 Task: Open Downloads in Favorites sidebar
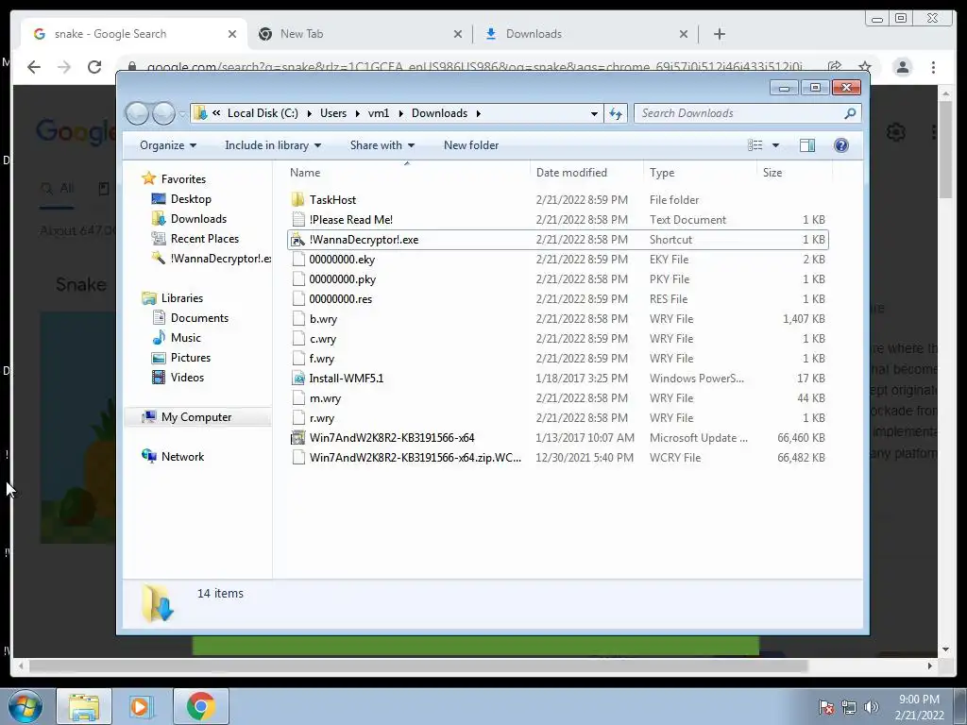tap(198, 219)
